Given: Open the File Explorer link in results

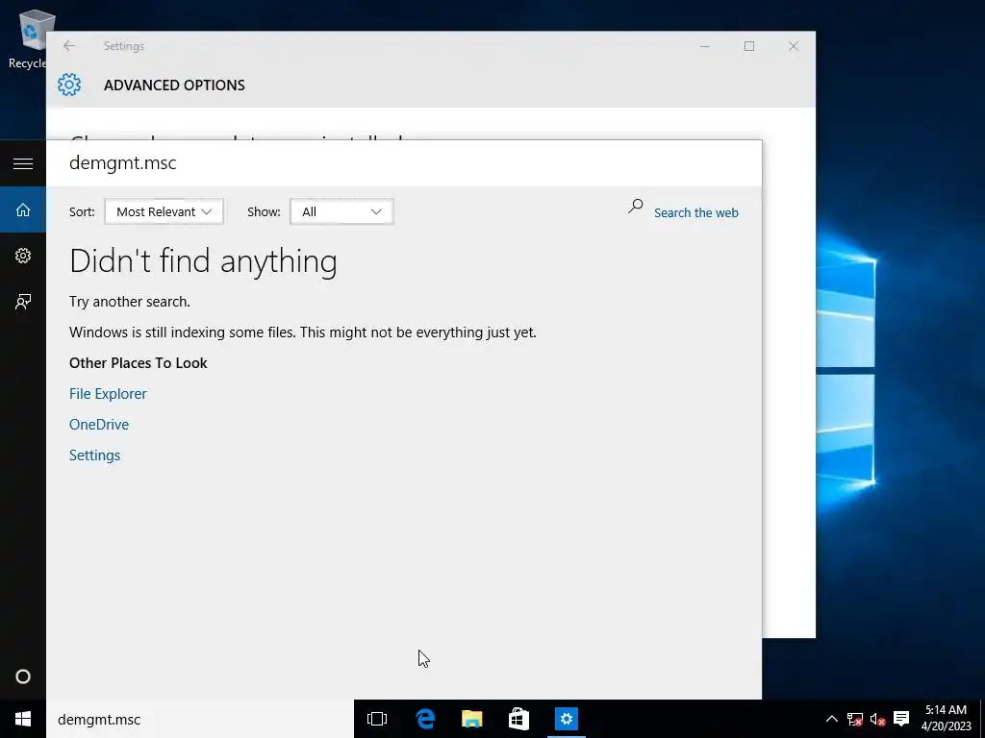Looking at the screenshot, I should coord(108,393).
